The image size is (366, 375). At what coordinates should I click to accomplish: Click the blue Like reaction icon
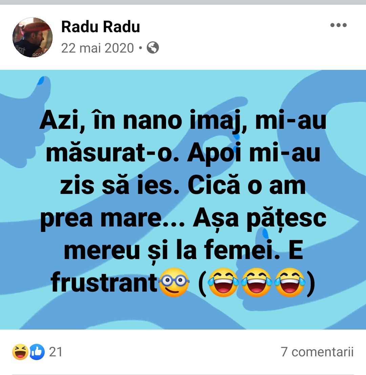tap(37, 352)
